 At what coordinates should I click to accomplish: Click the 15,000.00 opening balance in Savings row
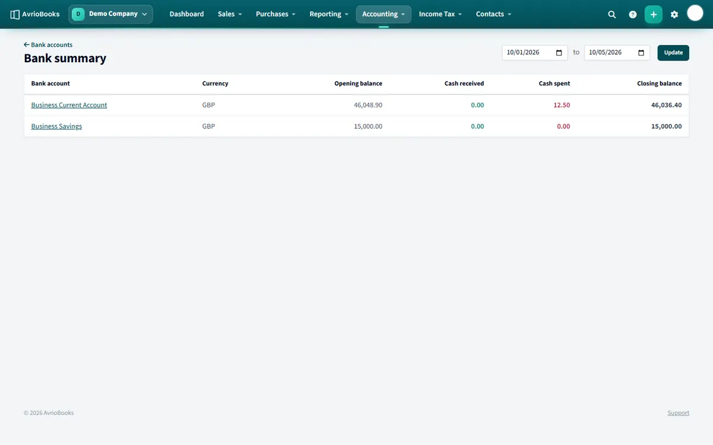[368, 126]
